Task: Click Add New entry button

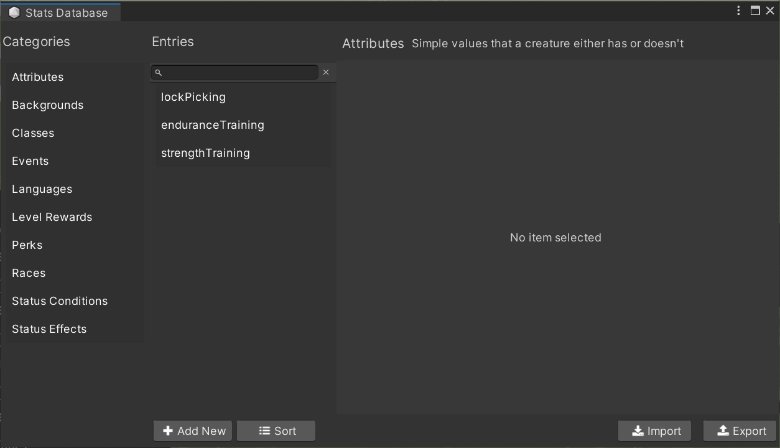Action: [193, 431]
